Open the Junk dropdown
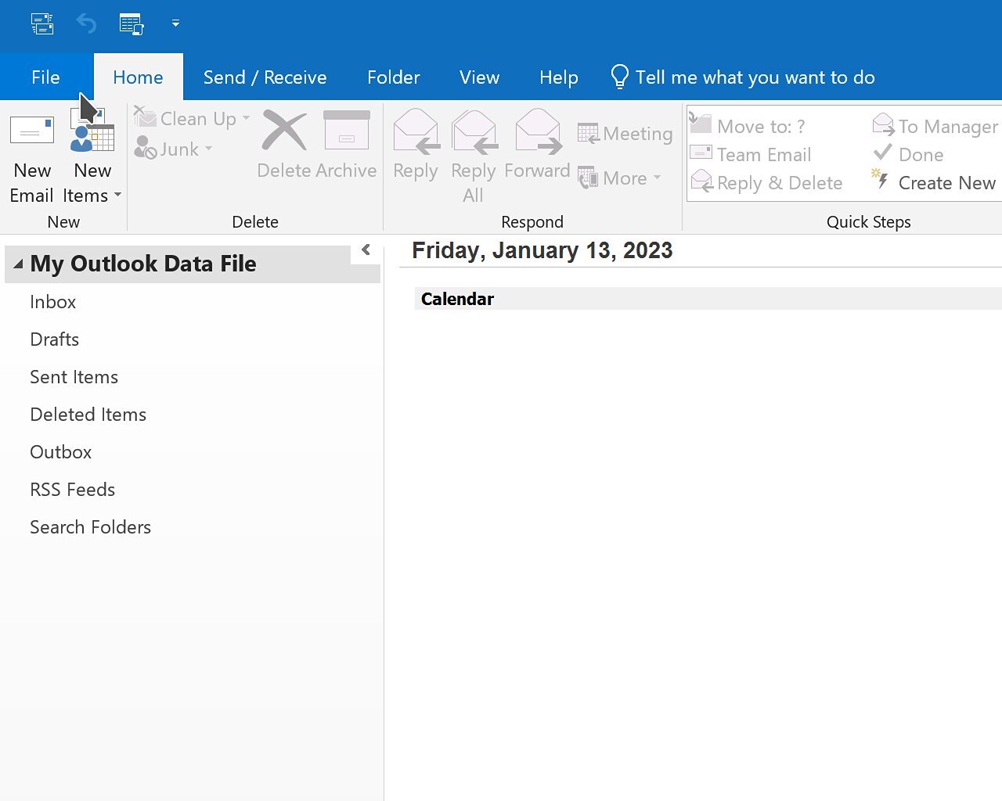The image size is (1002, 801). 175,149
